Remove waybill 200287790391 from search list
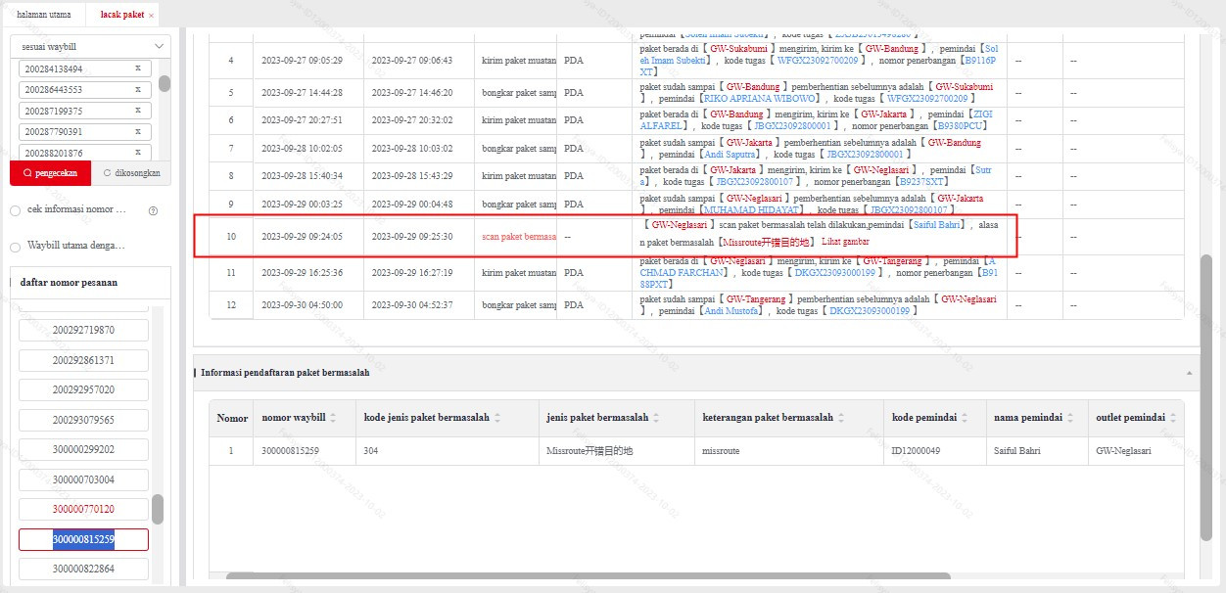 pos(138,131)
